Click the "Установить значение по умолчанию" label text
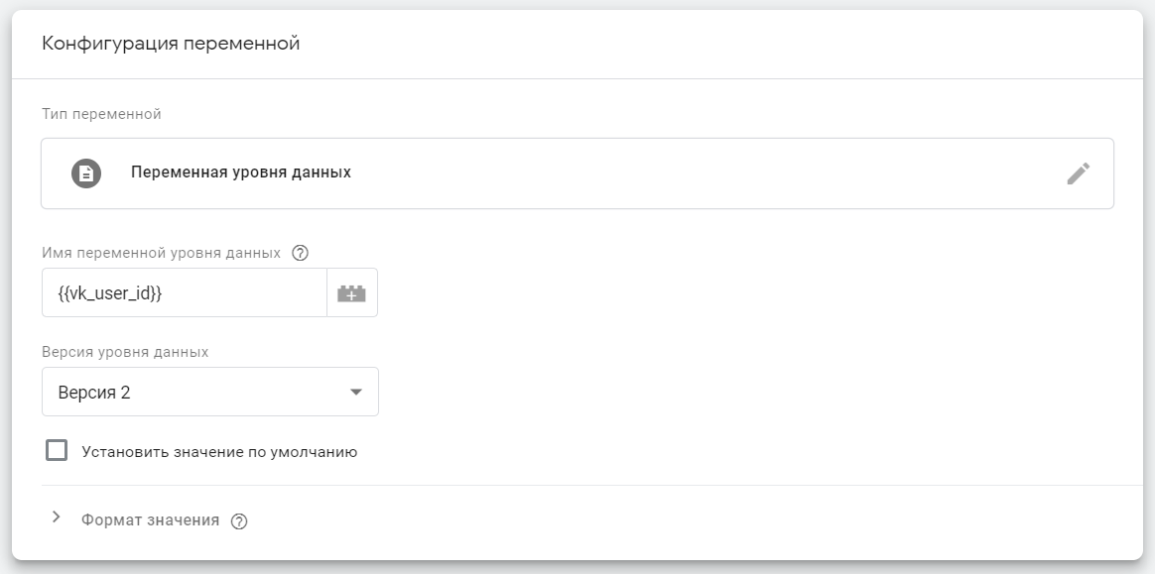Screen dimensions: 1155x574 (219, 452)
